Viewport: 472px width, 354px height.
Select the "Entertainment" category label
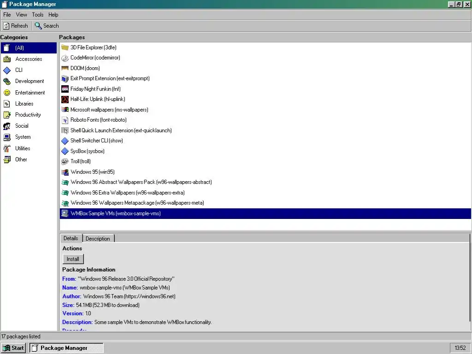pos(30,93)
